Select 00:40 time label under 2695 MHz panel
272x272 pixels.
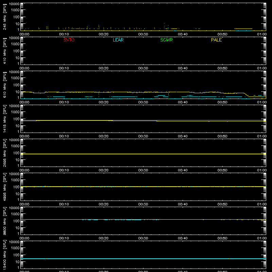pyautogui.click(x=183, y=170)
